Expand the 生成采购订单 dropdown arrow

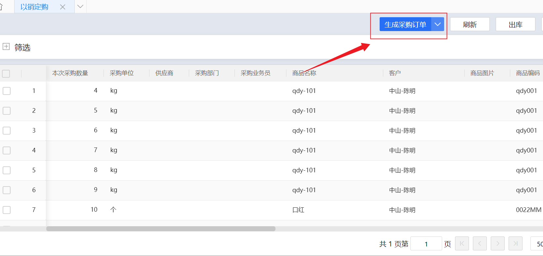(x=438, y=24)
